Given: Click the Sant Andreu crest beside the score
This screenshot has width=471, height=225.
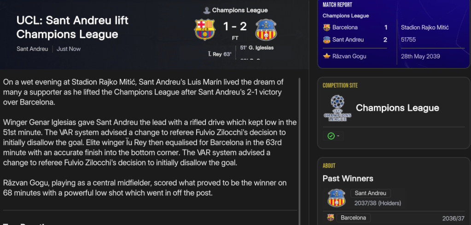Looking at the screenshot, I should (x=266, y=29).
